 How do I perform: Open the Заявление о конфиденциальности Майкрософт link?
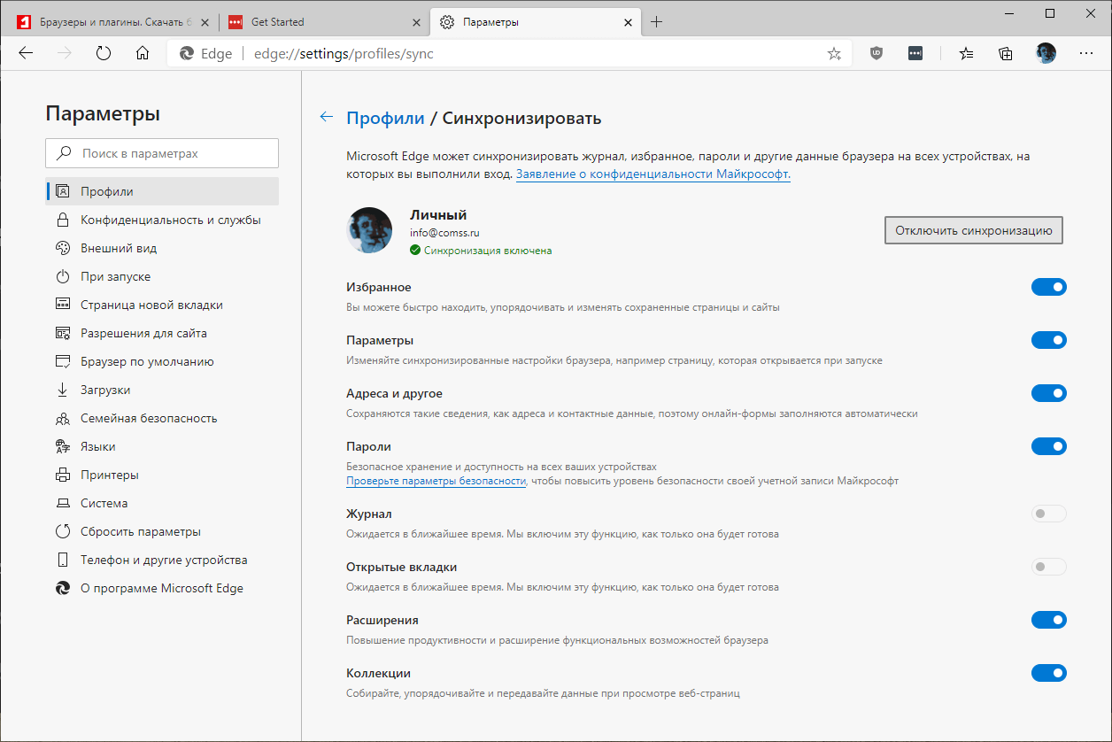coord(653,174)
